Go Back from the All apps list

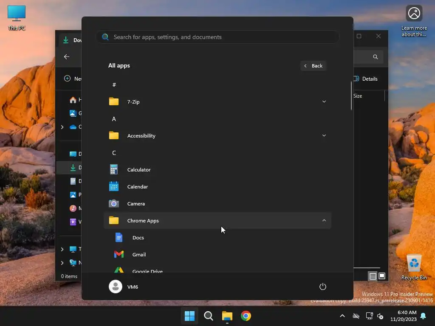tap(313, 66)
